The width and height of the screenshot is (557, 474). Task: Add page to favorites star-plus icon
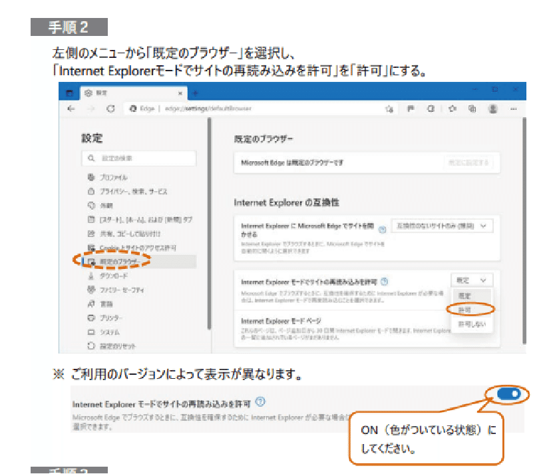click(389, 109)
